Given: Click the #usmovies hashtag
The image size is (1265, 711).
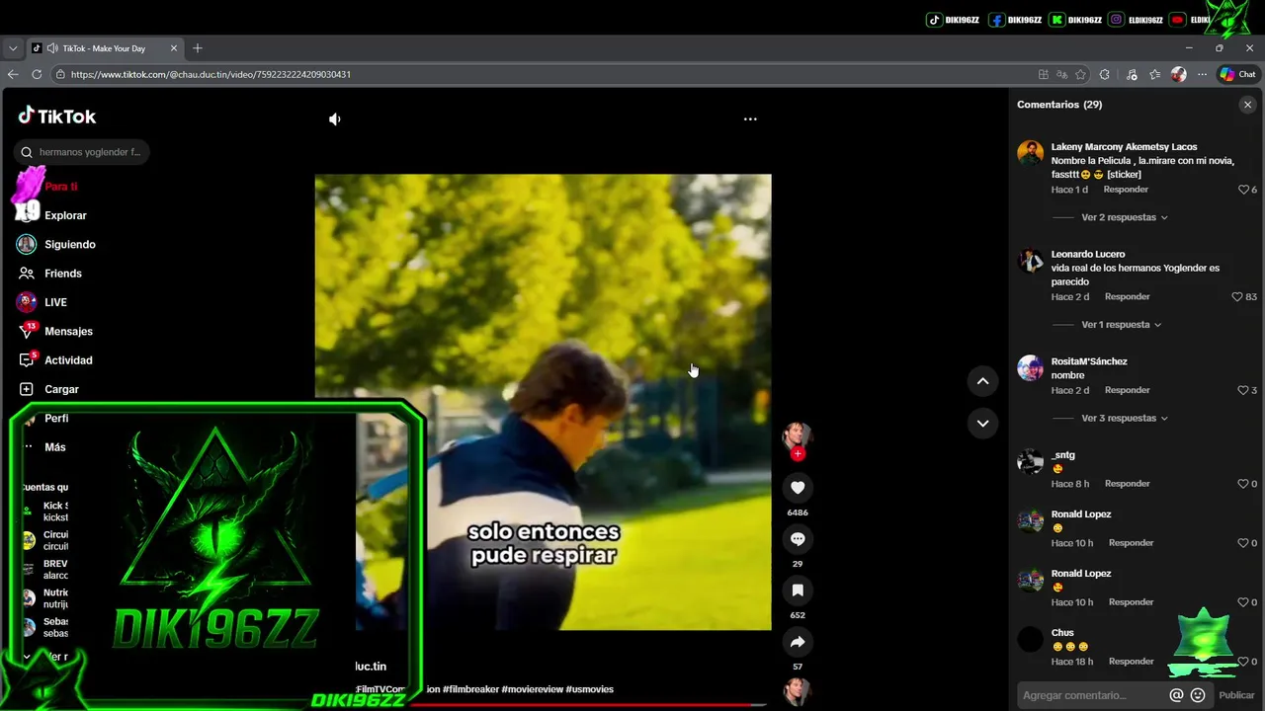Looking at the screenshot, I should [x=590, y=689].
